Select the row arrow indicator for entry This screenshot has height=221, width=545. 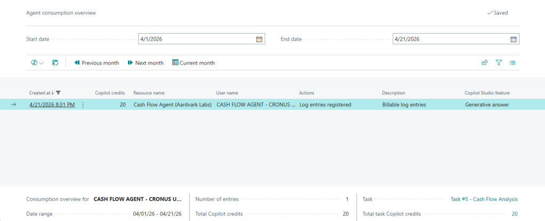click(x=13, y=105)
